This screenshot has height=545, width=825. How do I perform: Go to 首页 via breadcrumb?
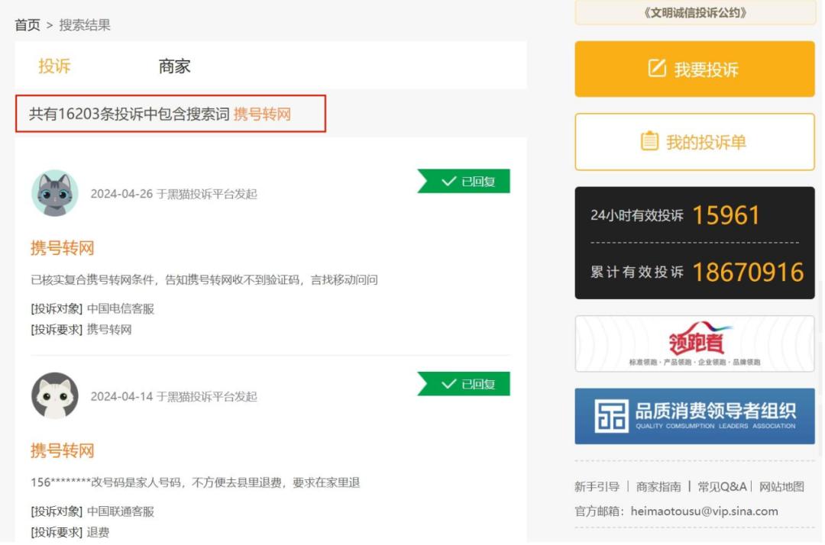pyautogui.click(x=27, y=25)
